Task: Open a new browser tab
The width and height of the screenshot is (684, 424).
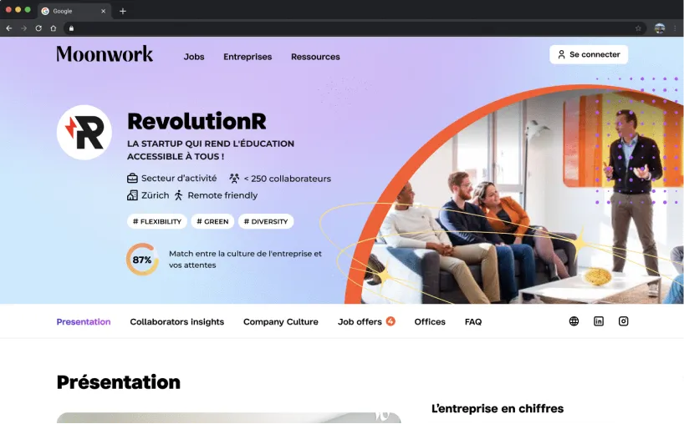Action: tap(123, 11)
